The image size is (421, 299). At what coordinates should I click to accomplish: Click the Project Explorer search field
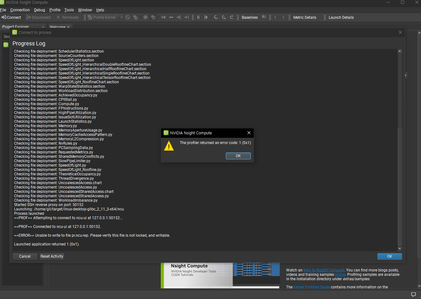[6, 37]
